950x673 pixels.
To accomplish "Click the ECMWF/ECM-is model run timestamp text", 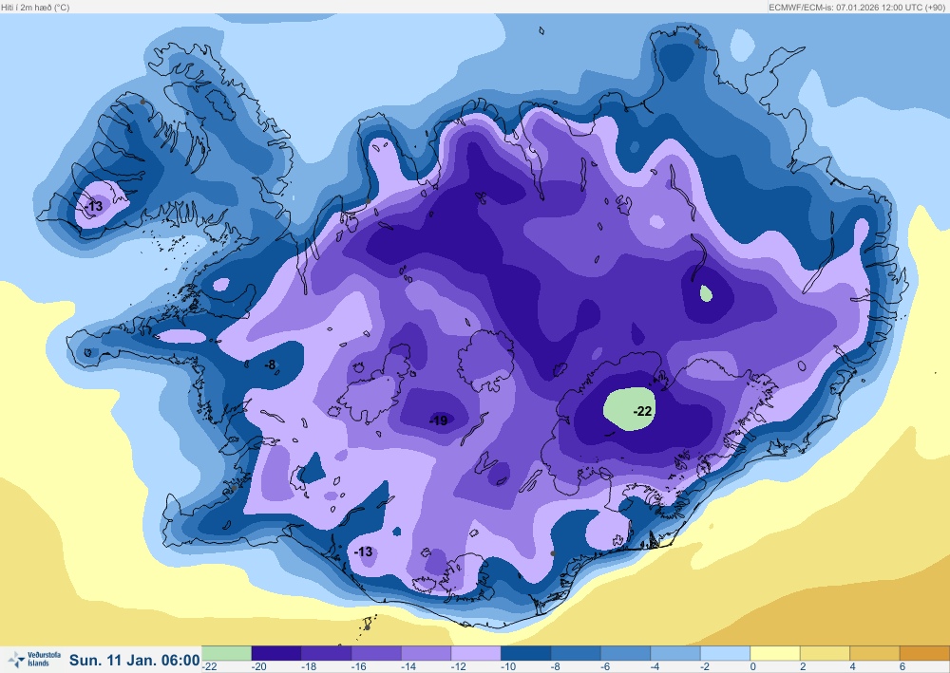I will [x=857, y=8].
